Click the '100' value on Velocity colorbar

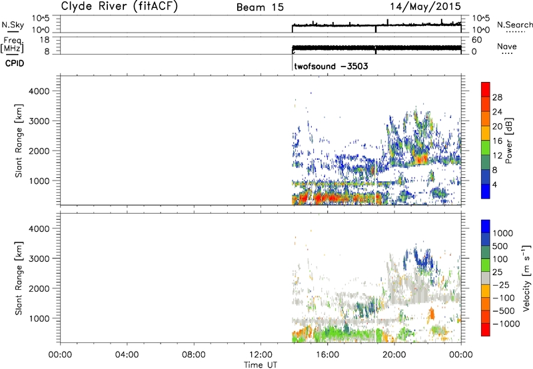coord(500,259)
